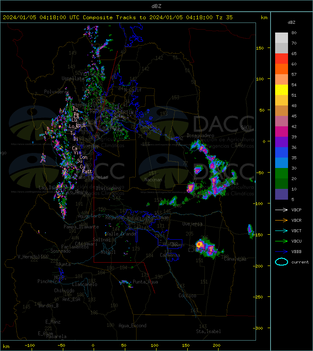
Task: Click the Chihuido map label
Action: click(x=64, y=290)
